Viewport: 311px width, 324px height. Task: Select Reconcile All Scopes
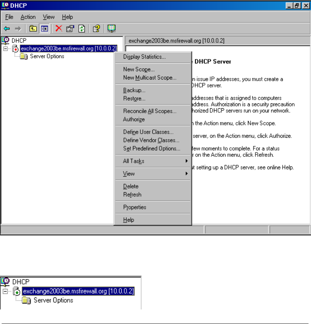click(x=153, y=111)
